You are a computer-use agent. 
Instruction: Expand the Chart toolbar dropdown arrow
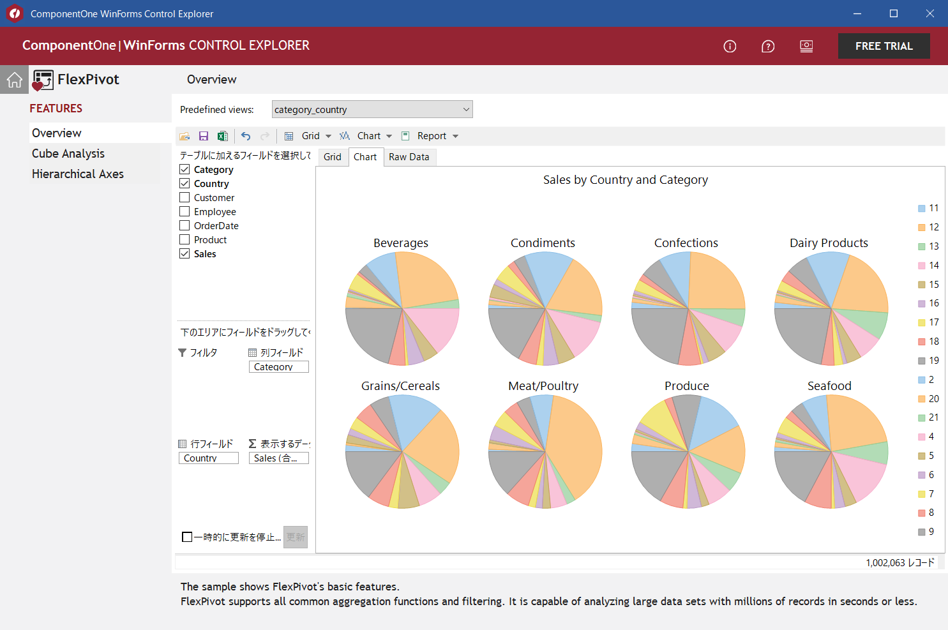click(389, 136)
